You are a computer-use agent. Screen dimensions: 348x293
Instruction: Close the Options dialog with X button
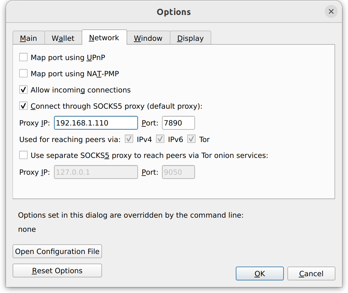pos(331,12)
